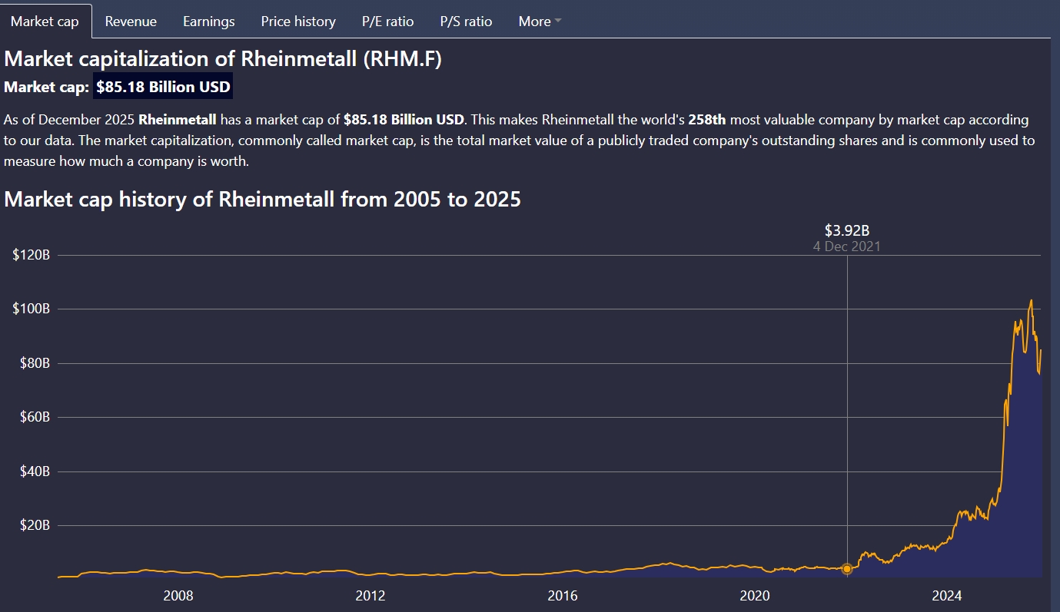The height and width of the screenshot is (612, 1060).
Task: Click the $85.18 Billion USD highlighted value
Action: point(163,87)
